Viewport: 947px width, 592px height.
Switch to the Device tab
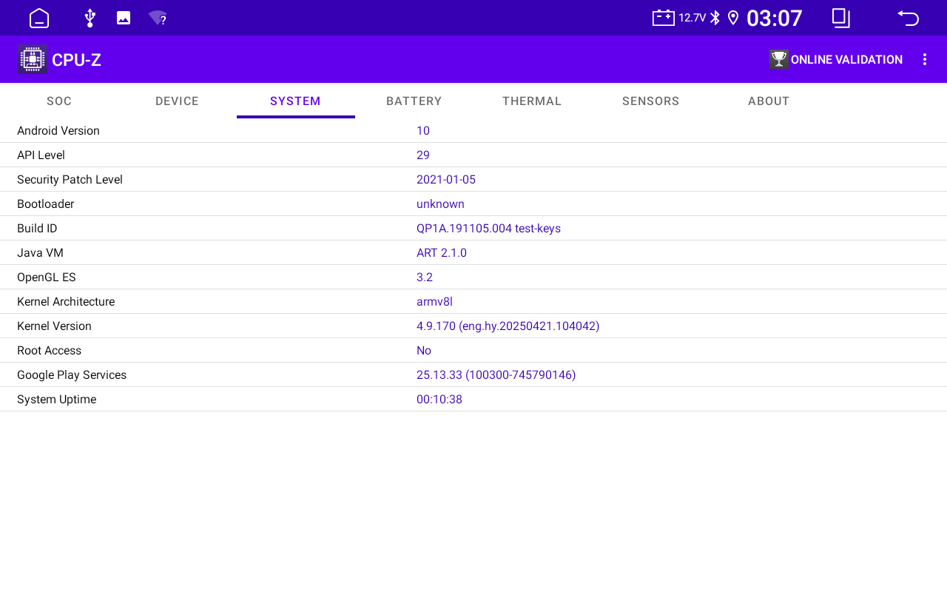177,101
